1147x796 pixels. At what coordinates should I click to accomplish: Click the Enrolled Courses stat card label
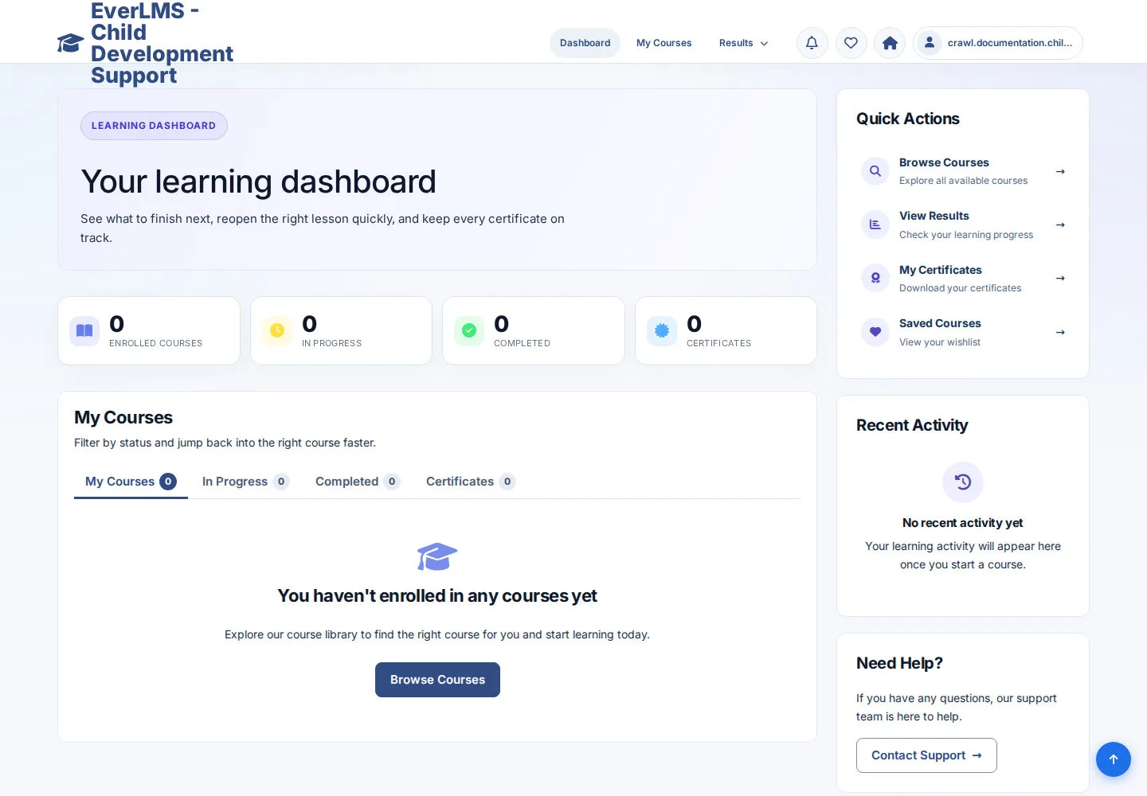click(x=155, y=343)
